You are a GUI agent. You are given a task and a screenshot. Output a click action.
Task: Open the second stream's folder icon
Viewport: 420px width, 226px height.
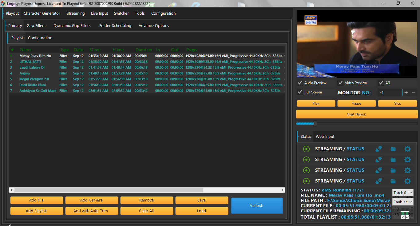[393, 160]
